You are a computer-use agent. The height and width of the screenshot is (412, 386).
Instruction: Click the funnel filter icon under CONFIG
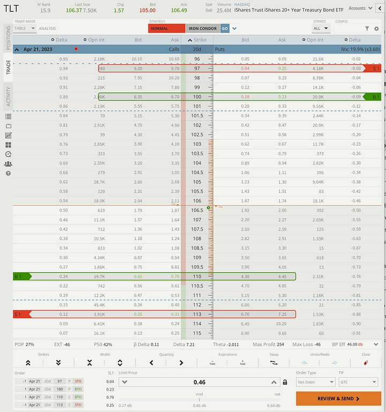[367, 28]
